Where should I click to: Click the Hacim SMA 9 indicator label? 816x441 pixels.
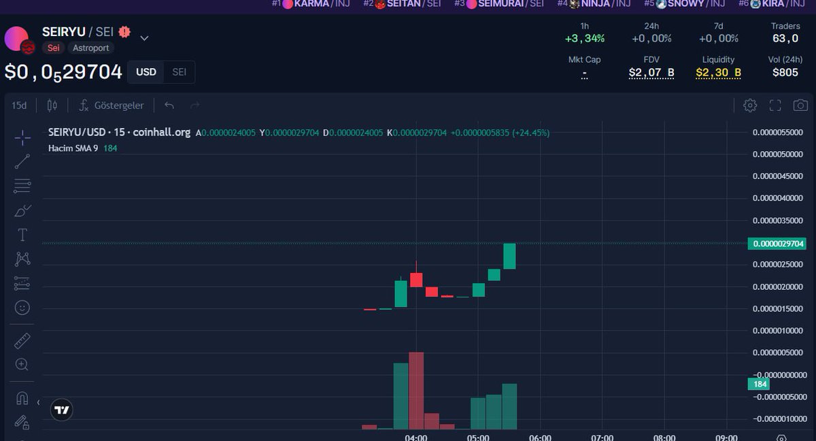coord(73,148)
